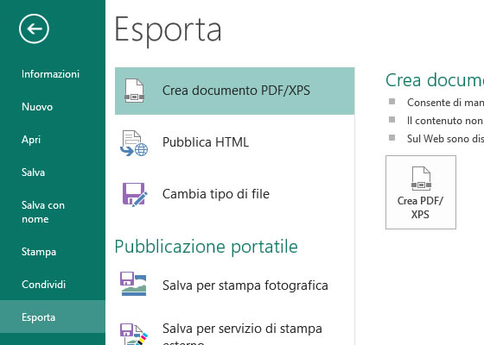Select Crea documento PDF/XPS option
The width and height of the screenshot is (484, 345).
[x=234, y=91]
